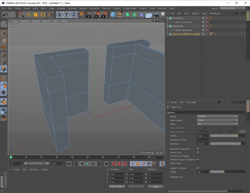Click the coordinate system icon
250x193 pixels.
[x=81, y=15]
